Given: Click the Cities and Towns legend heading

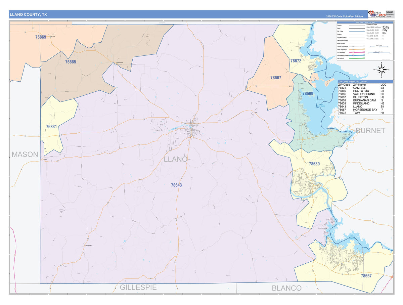Looking at the screenshot, I should tap(372, 25).
